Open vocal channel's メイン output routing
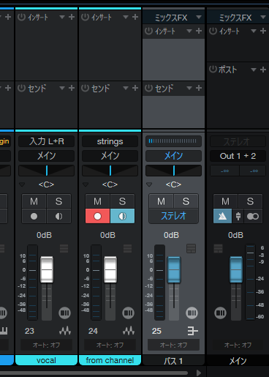This screenshot has width=269, height=377. tap(46, 156)
